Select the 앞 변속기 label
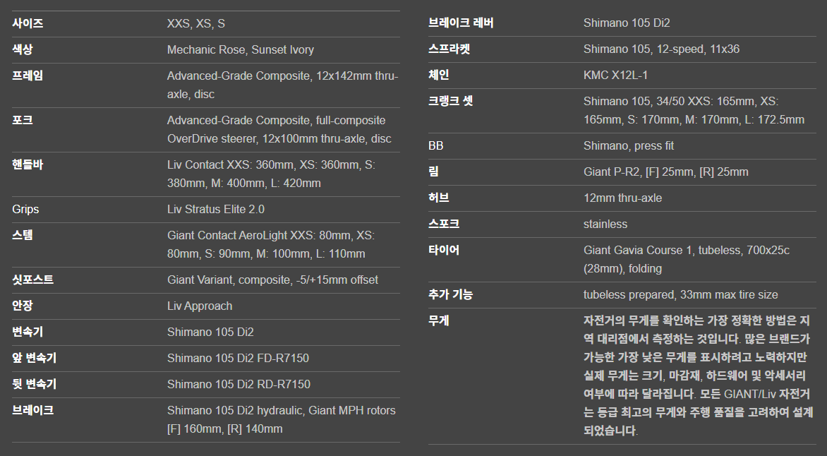827x456 pixels. tap(35, 359)
